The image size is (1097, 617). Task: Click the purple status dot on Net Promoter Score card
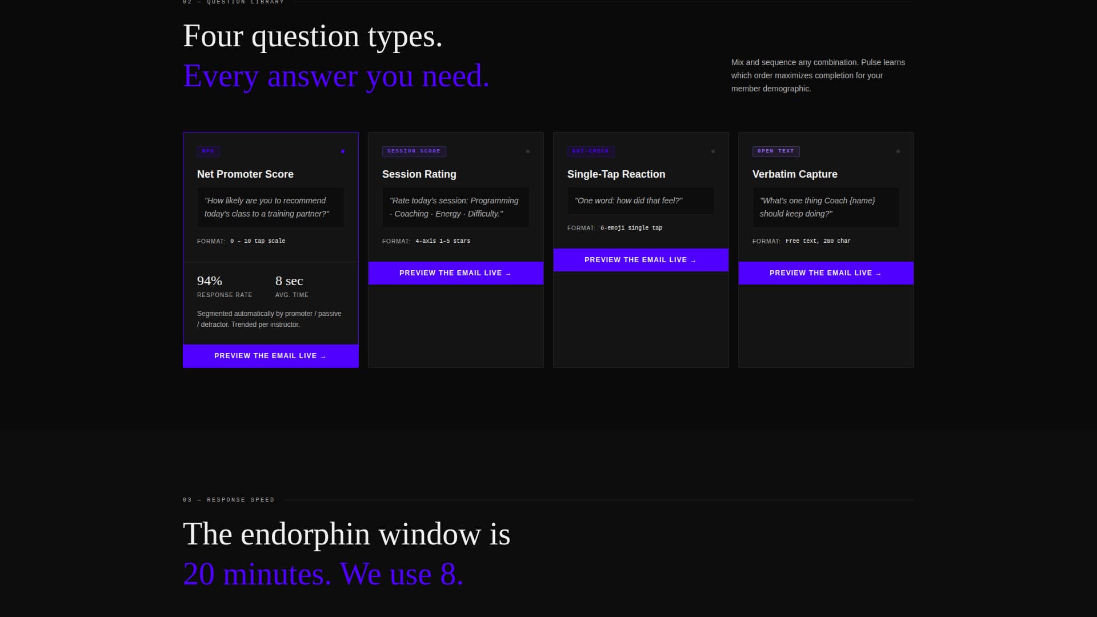coord(343,151)
